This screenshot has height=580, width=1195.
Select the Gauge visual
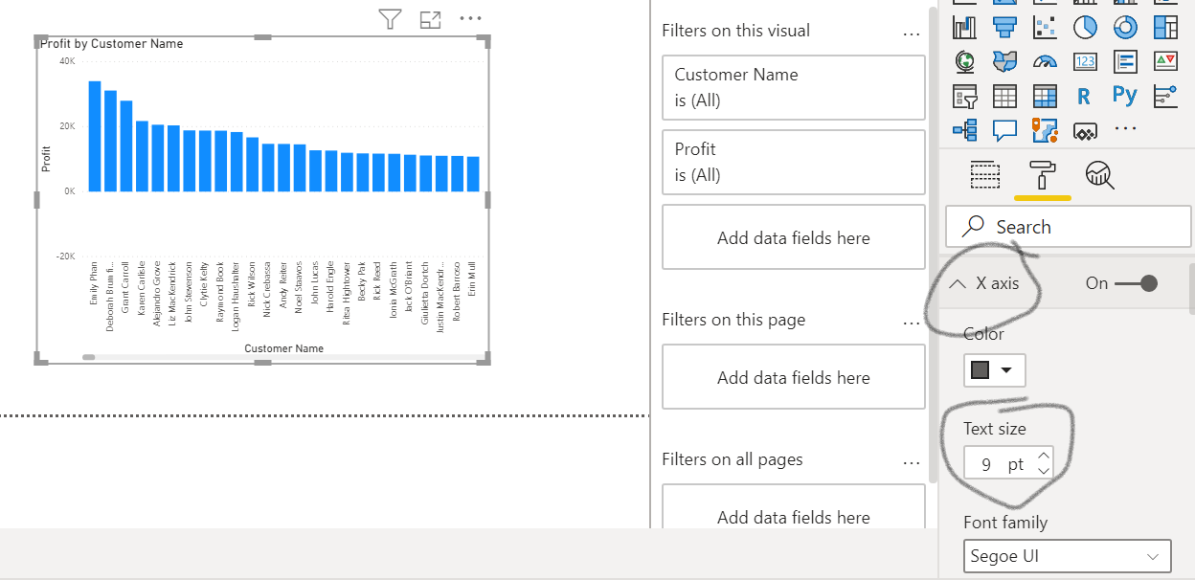pyautogui.click(x=1045, y=60)
